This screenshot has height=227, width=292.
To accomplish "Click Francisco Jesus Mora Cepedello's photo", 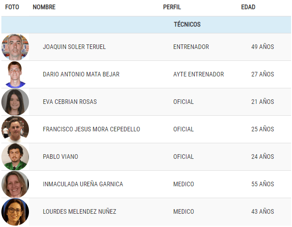I will point(15,130).
